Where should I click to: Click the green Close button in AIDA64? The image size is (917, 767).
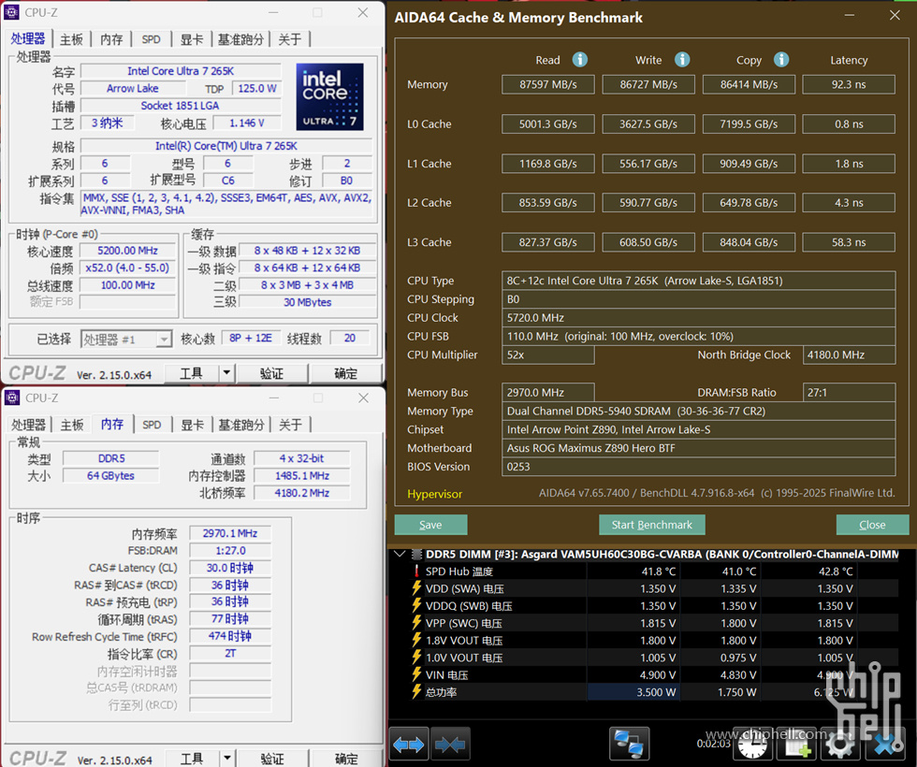[x=872, y=525]
